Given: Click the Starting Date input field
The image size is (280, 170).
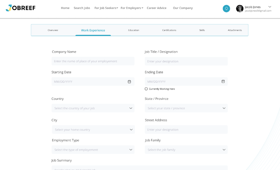Looking at the screenshot, I should pos(93,81).
